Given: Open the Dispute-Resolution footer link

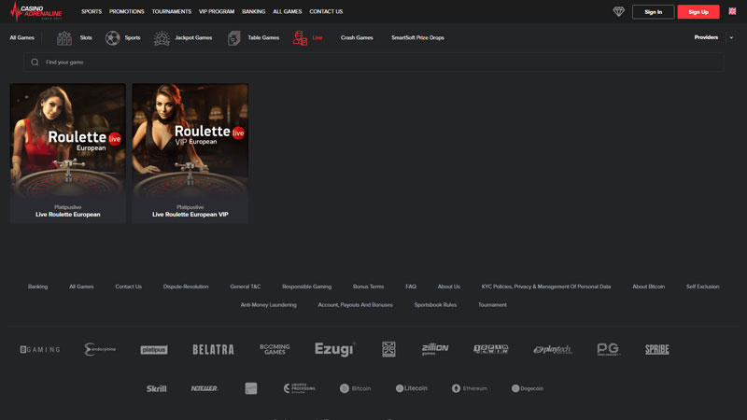Looking at the screenshot, I should coord(186,287).
